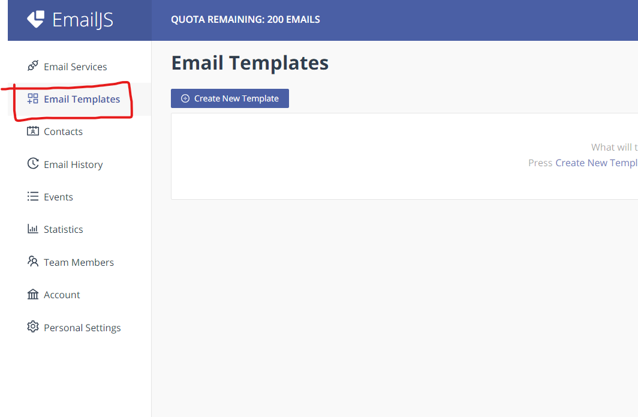The image size is (638, 417).
Task: Click the Events list icon
Action: coord(33,196)
